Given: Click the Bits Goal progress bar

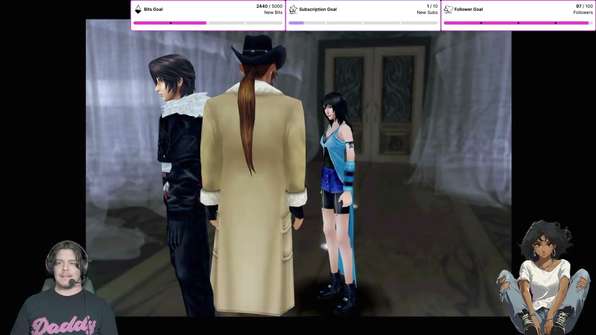Looking at the screenshot, I should point(208,23).
